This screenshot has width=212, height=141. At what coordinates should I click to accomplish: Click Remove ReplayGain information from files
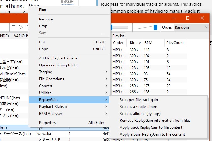click(158, 121)
